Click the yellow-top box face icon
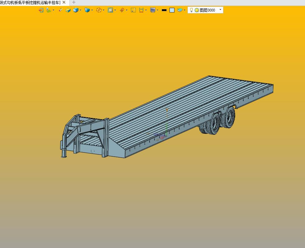This screenshot has height=248, width=305. pyautogui.click(x=68, y=10)
